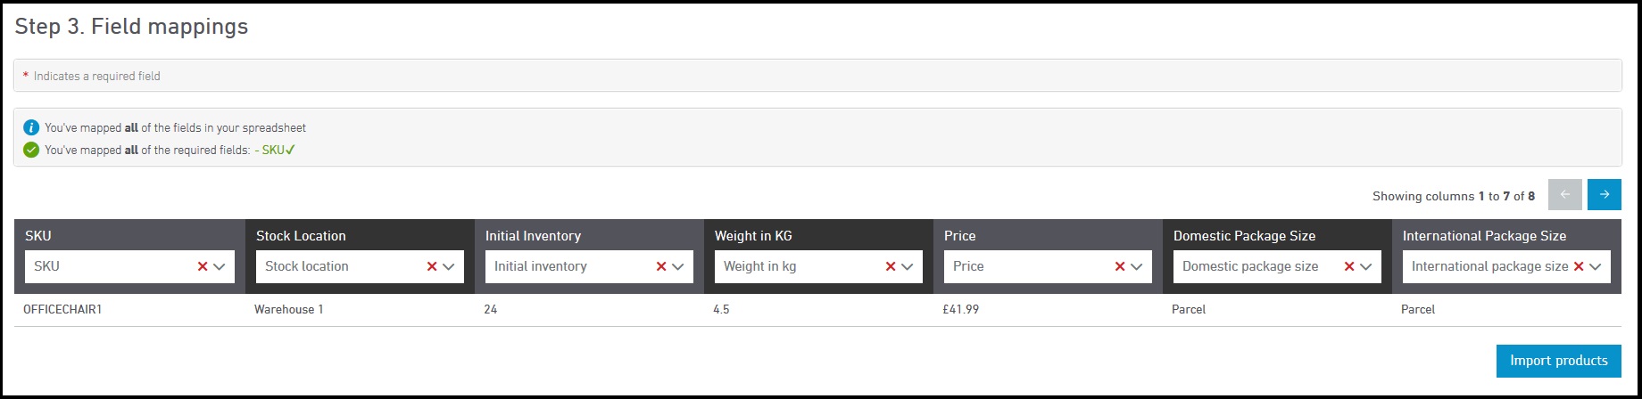1642x399 pixels.
Task: Clear the Initial inventory mapping red X
Action: coord(661,266)
